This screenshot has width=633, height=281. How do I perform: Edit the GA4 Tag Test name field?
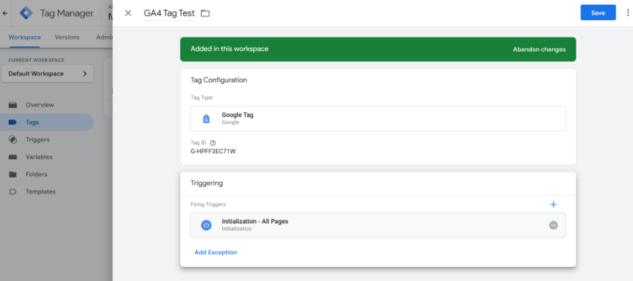pos(169,13)
